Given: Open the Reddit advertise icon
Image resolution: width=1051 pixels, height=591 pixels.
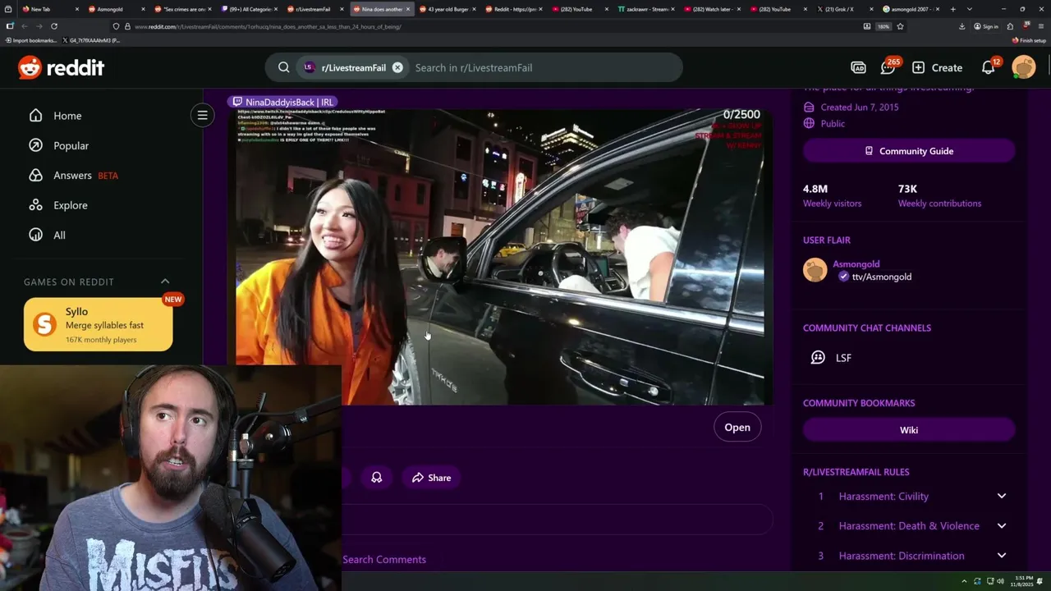Looking at the screenshot, I should (x=858, y=67).
